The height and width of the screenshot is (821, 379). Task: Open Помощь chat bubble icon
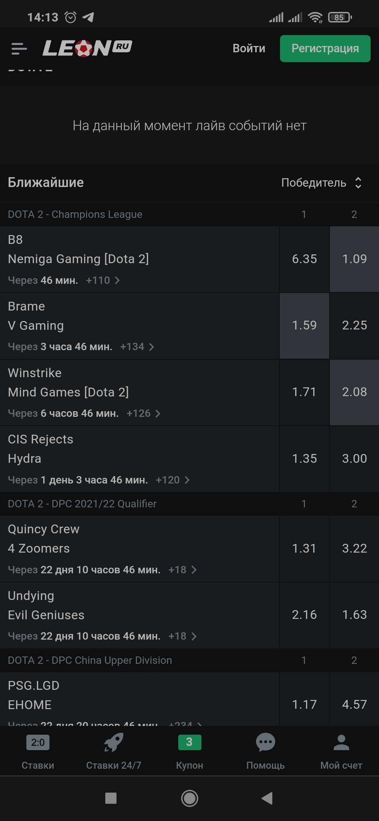[265, 742]
